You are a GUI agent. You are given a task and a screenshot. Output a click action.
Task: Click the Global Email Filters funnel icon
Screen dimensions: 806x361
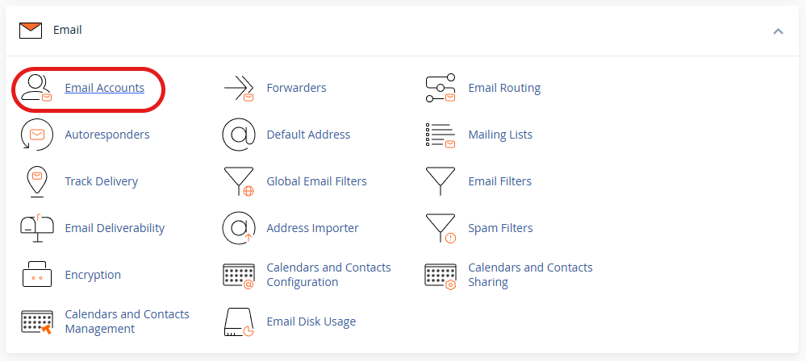[238, 181]
